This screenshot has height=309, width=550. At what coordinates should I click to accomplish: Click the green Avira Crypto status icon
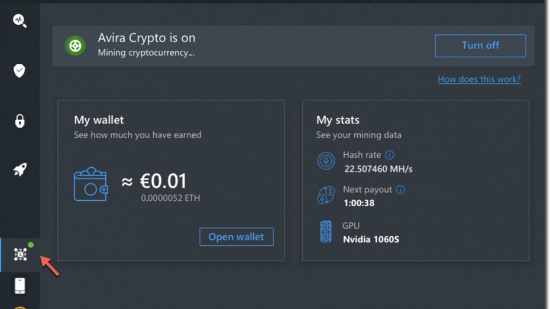(x=75, y=45)
